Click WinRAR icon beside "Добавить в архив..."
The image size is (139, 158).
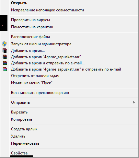tap(5, 51)
